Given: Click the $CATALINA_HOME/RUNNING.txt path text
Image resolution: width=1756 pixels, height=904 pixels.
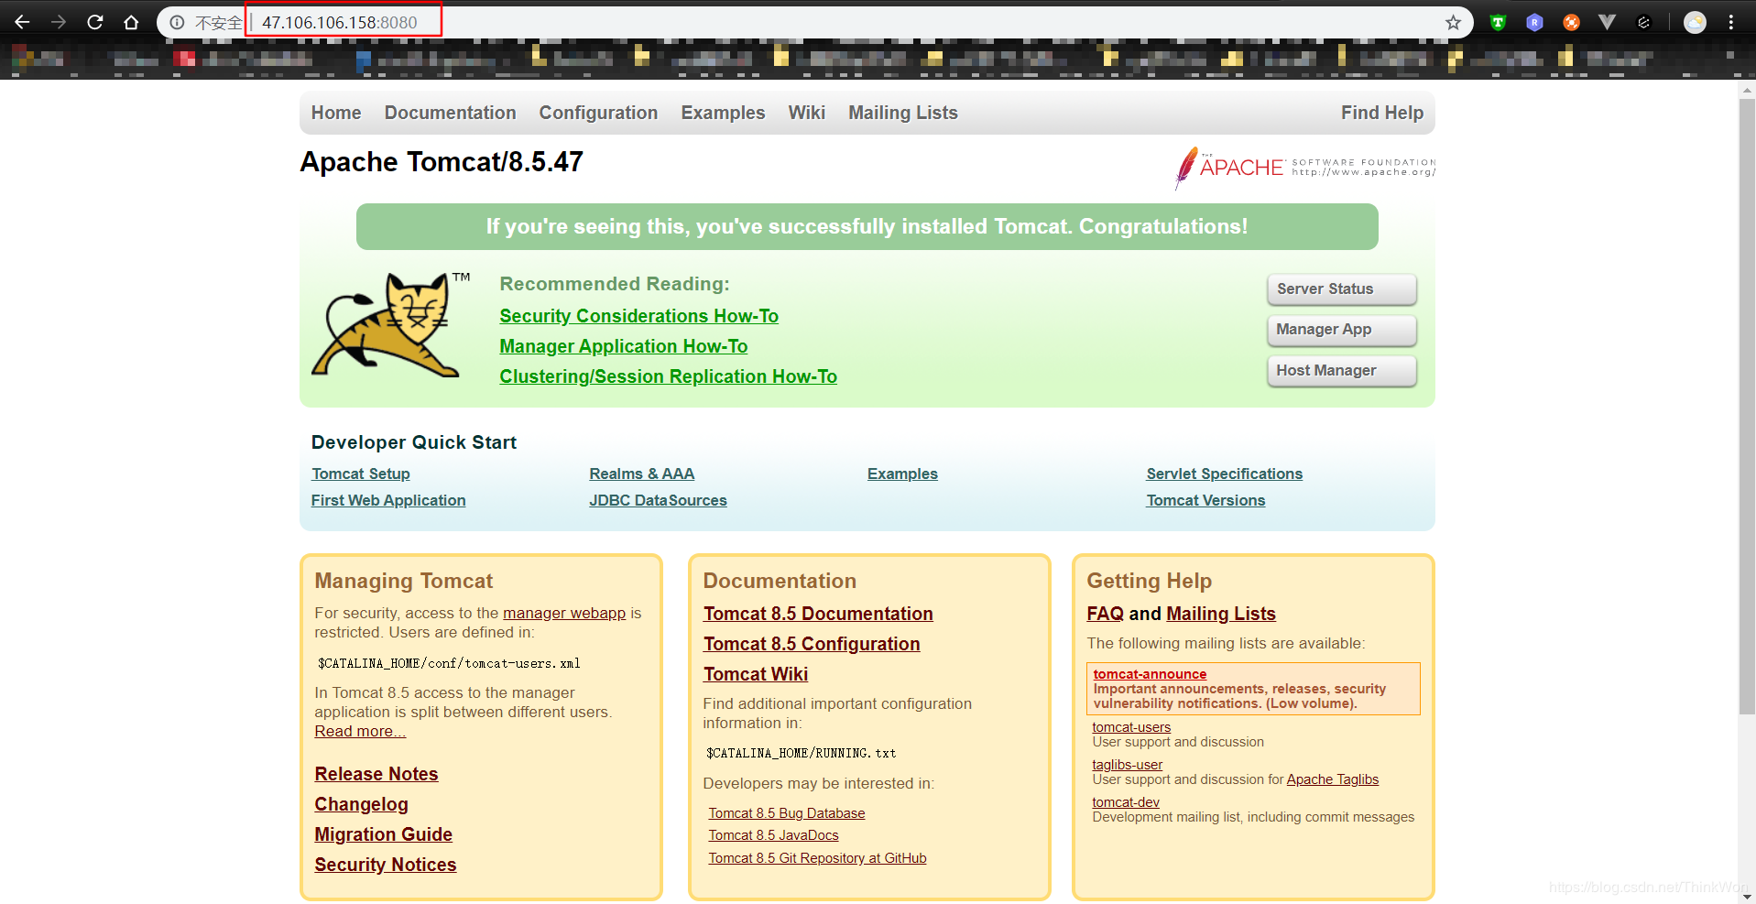Looking at the screenshot, I should (801, 753).
